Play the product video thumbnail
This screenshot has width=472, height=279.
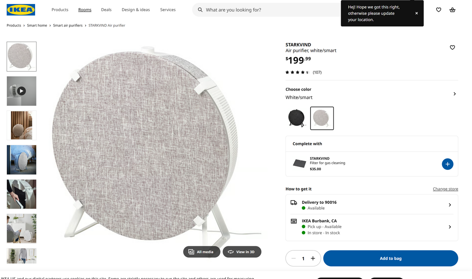click(x=21, y=91)
